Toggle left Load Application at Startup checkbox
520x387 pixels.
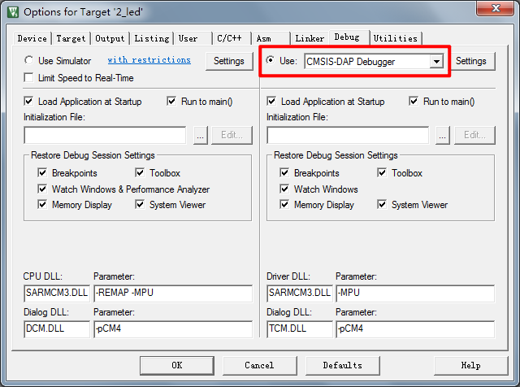click(30, 102)
